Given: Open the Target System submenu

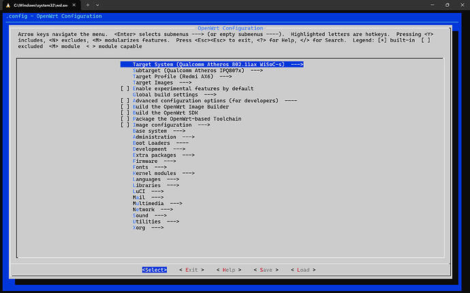Looking at the screenshot, I should [x=212, y=65].
